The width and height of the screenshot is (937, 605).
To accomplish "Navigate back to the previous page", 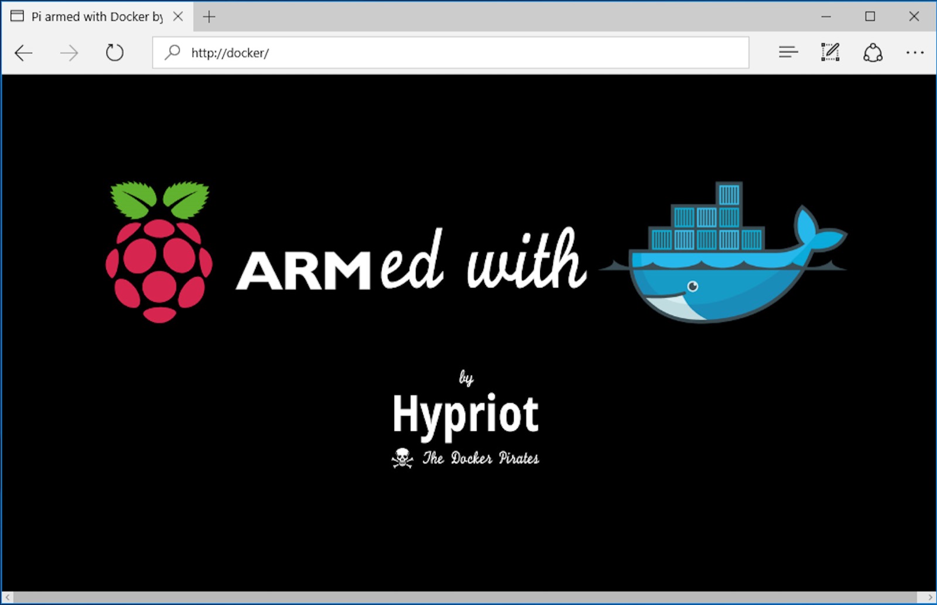I will click(x=23, y=53).
